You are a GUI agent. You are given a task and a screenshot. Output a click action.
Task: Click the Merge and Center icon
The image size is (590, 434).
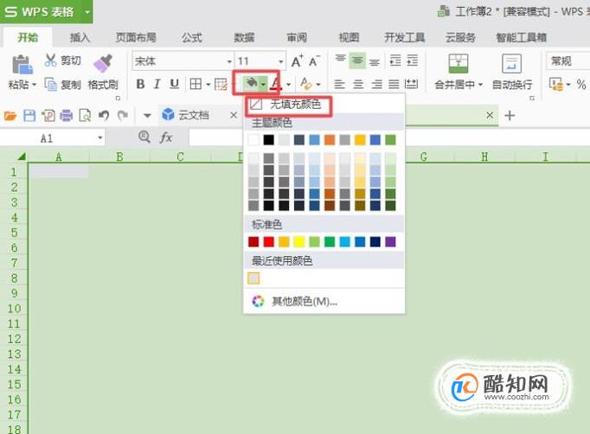pyautogui.click(x=459, y=63)
